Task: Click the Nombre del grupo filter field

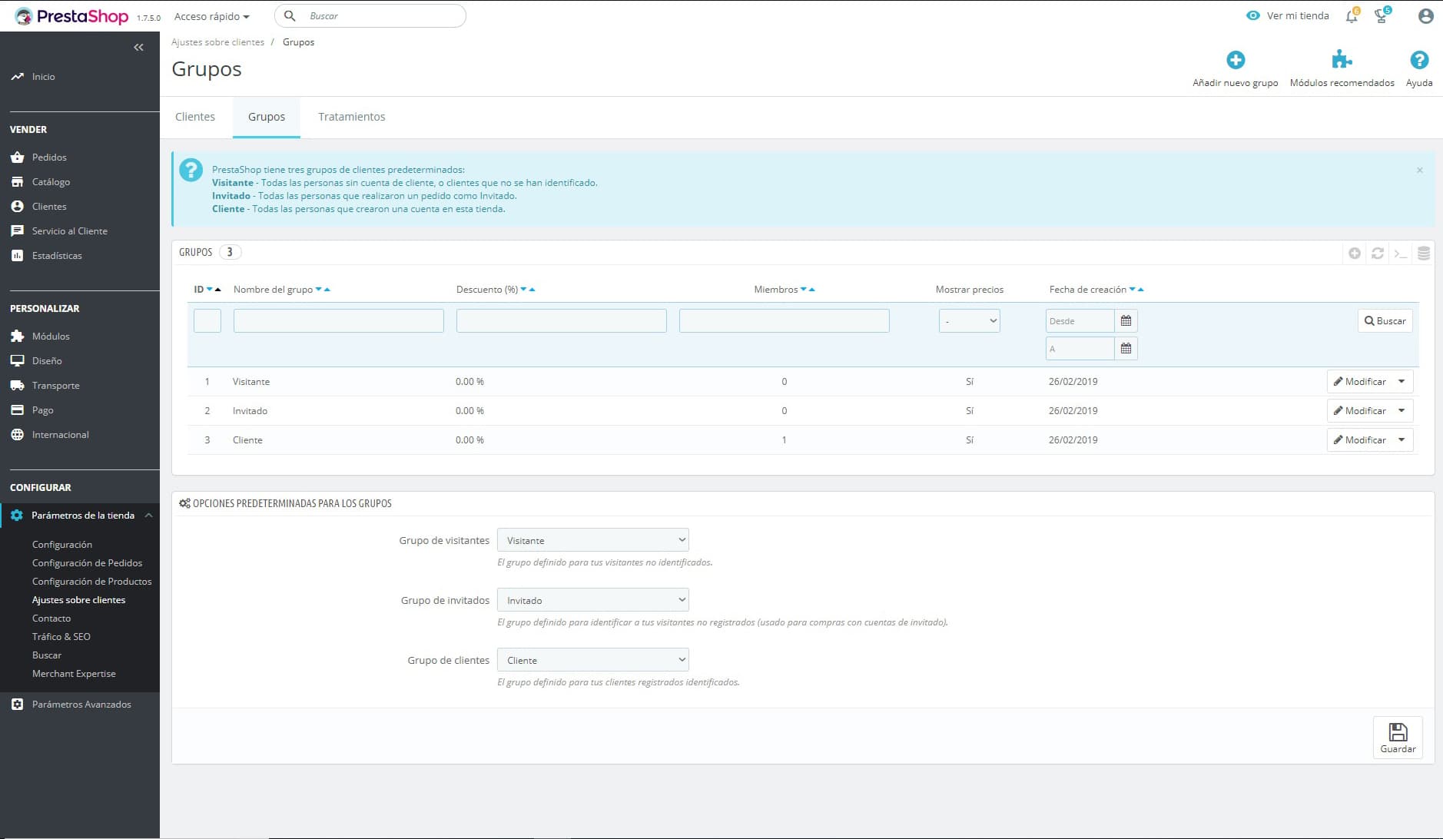Action: click(x=338, y=321)
